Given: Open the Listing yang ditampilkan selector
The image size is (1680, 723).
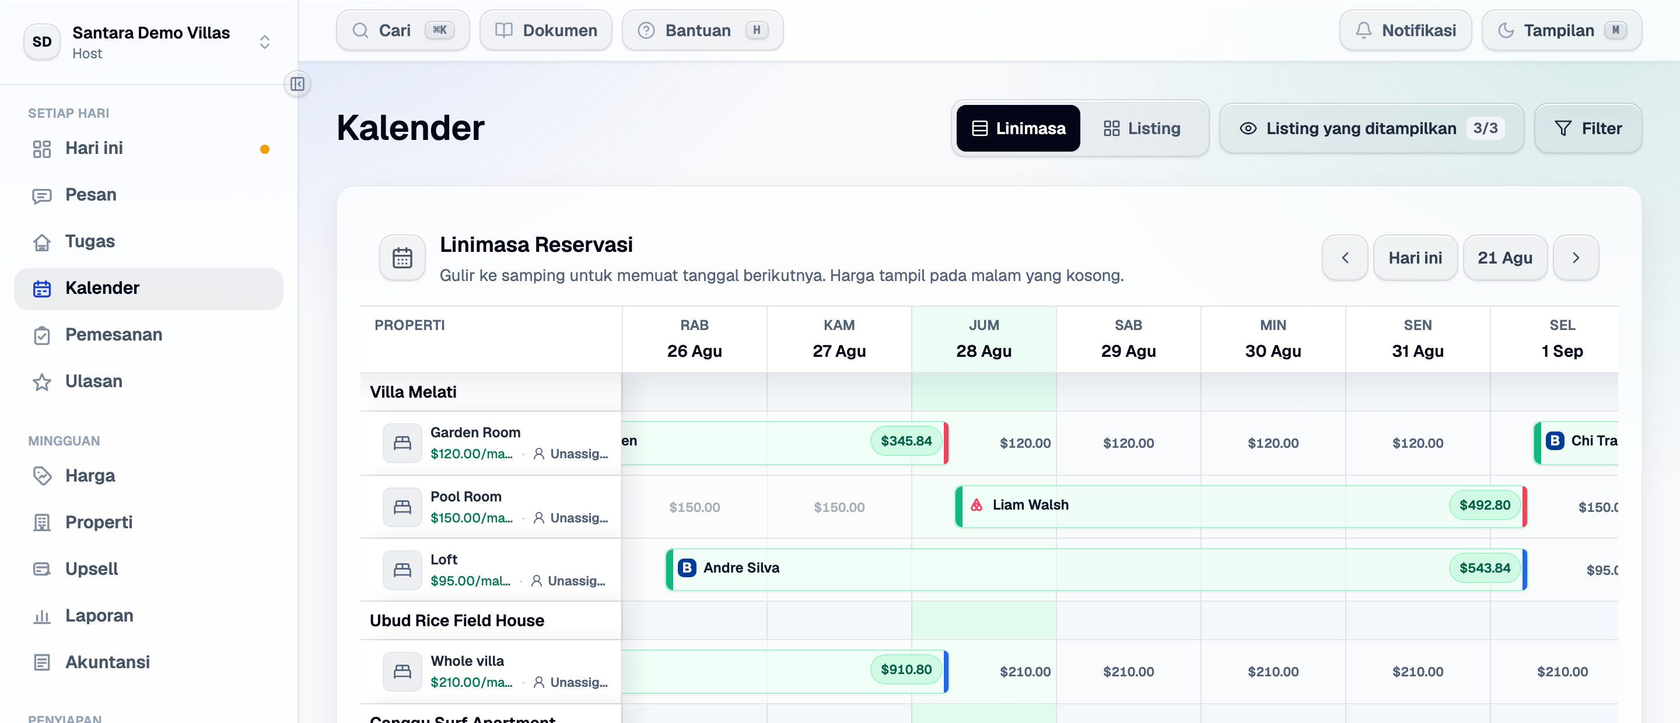Looking at the screenshot, I should (1371, 128).
